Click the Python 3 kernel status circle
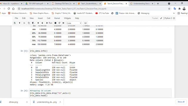Image resolution: width=188 pixels, height=106 pixels. 174,18
